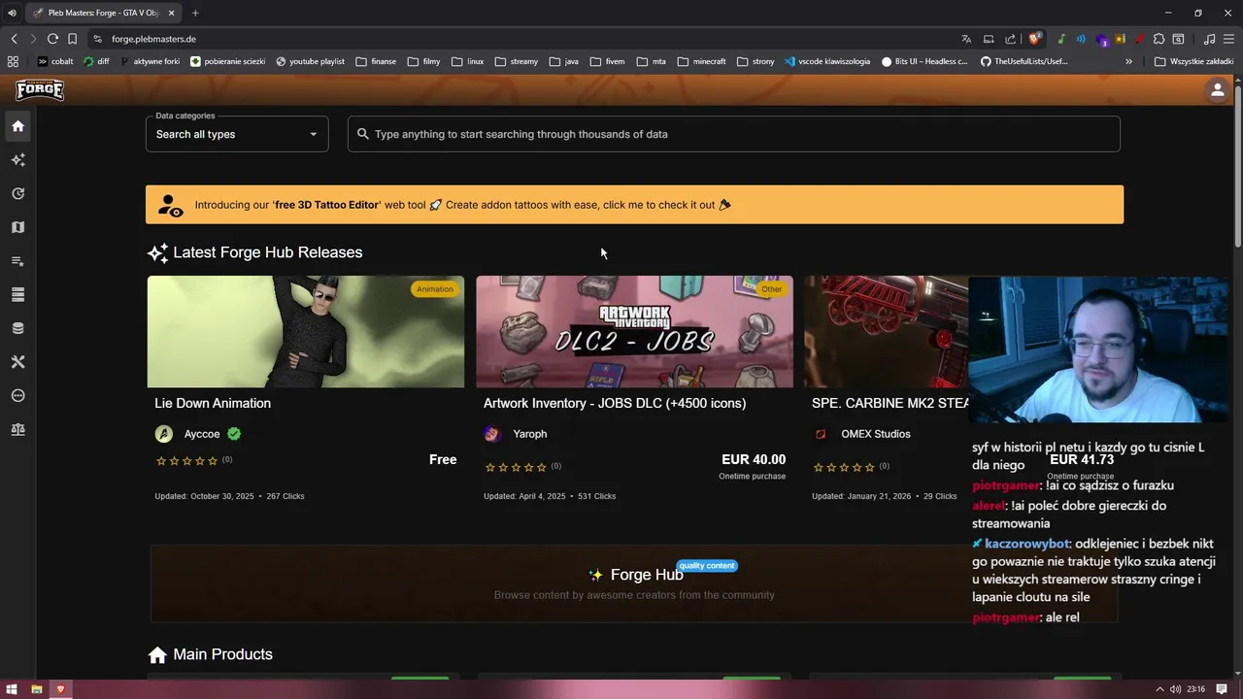The image size is (1243, 699).
Task: Open the finanse bookmarks folder
Action: click(376, 61)
